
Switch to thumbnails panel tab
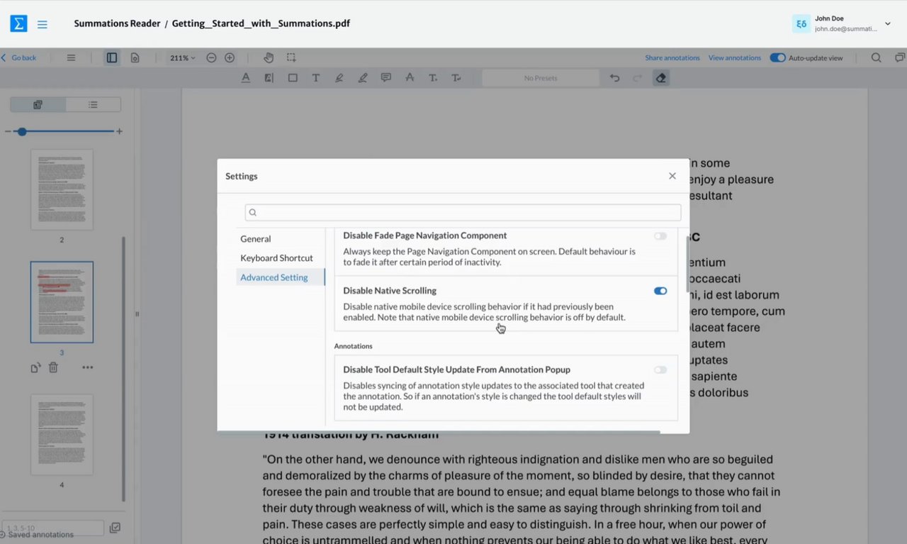[x=38, y=104]
